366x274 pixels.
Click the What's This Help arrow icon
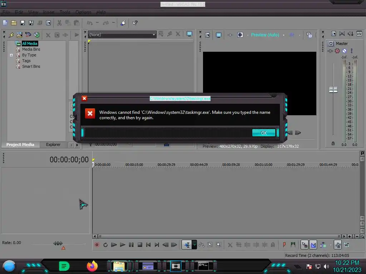tap(135, 23)
